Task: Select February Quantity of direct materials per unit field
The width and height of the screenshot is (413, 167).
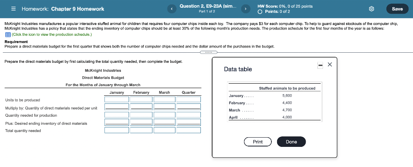Action: coord(141,107)
